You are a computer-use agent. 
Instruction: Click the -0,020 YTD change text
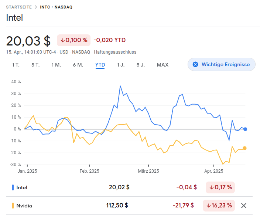point(110,40)
